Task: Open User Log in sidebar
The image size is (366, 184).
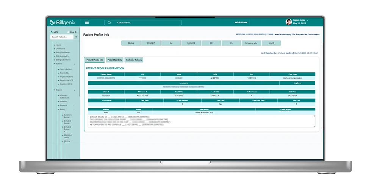Action: 64,102
